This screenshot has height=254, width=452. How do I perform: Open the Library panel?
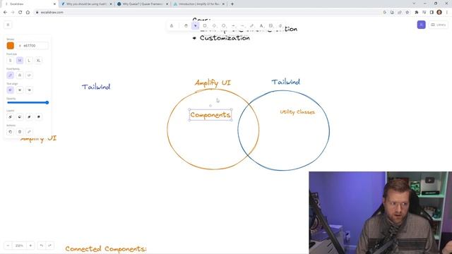pos(439,25)
